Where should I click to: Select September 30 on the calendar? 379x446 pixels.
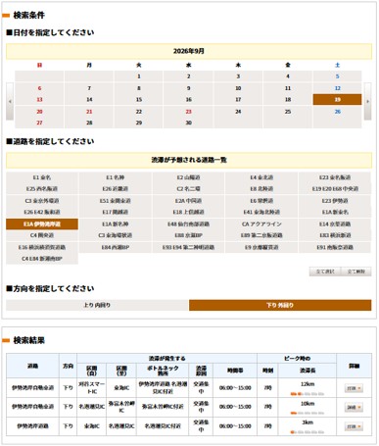[188, 123]
